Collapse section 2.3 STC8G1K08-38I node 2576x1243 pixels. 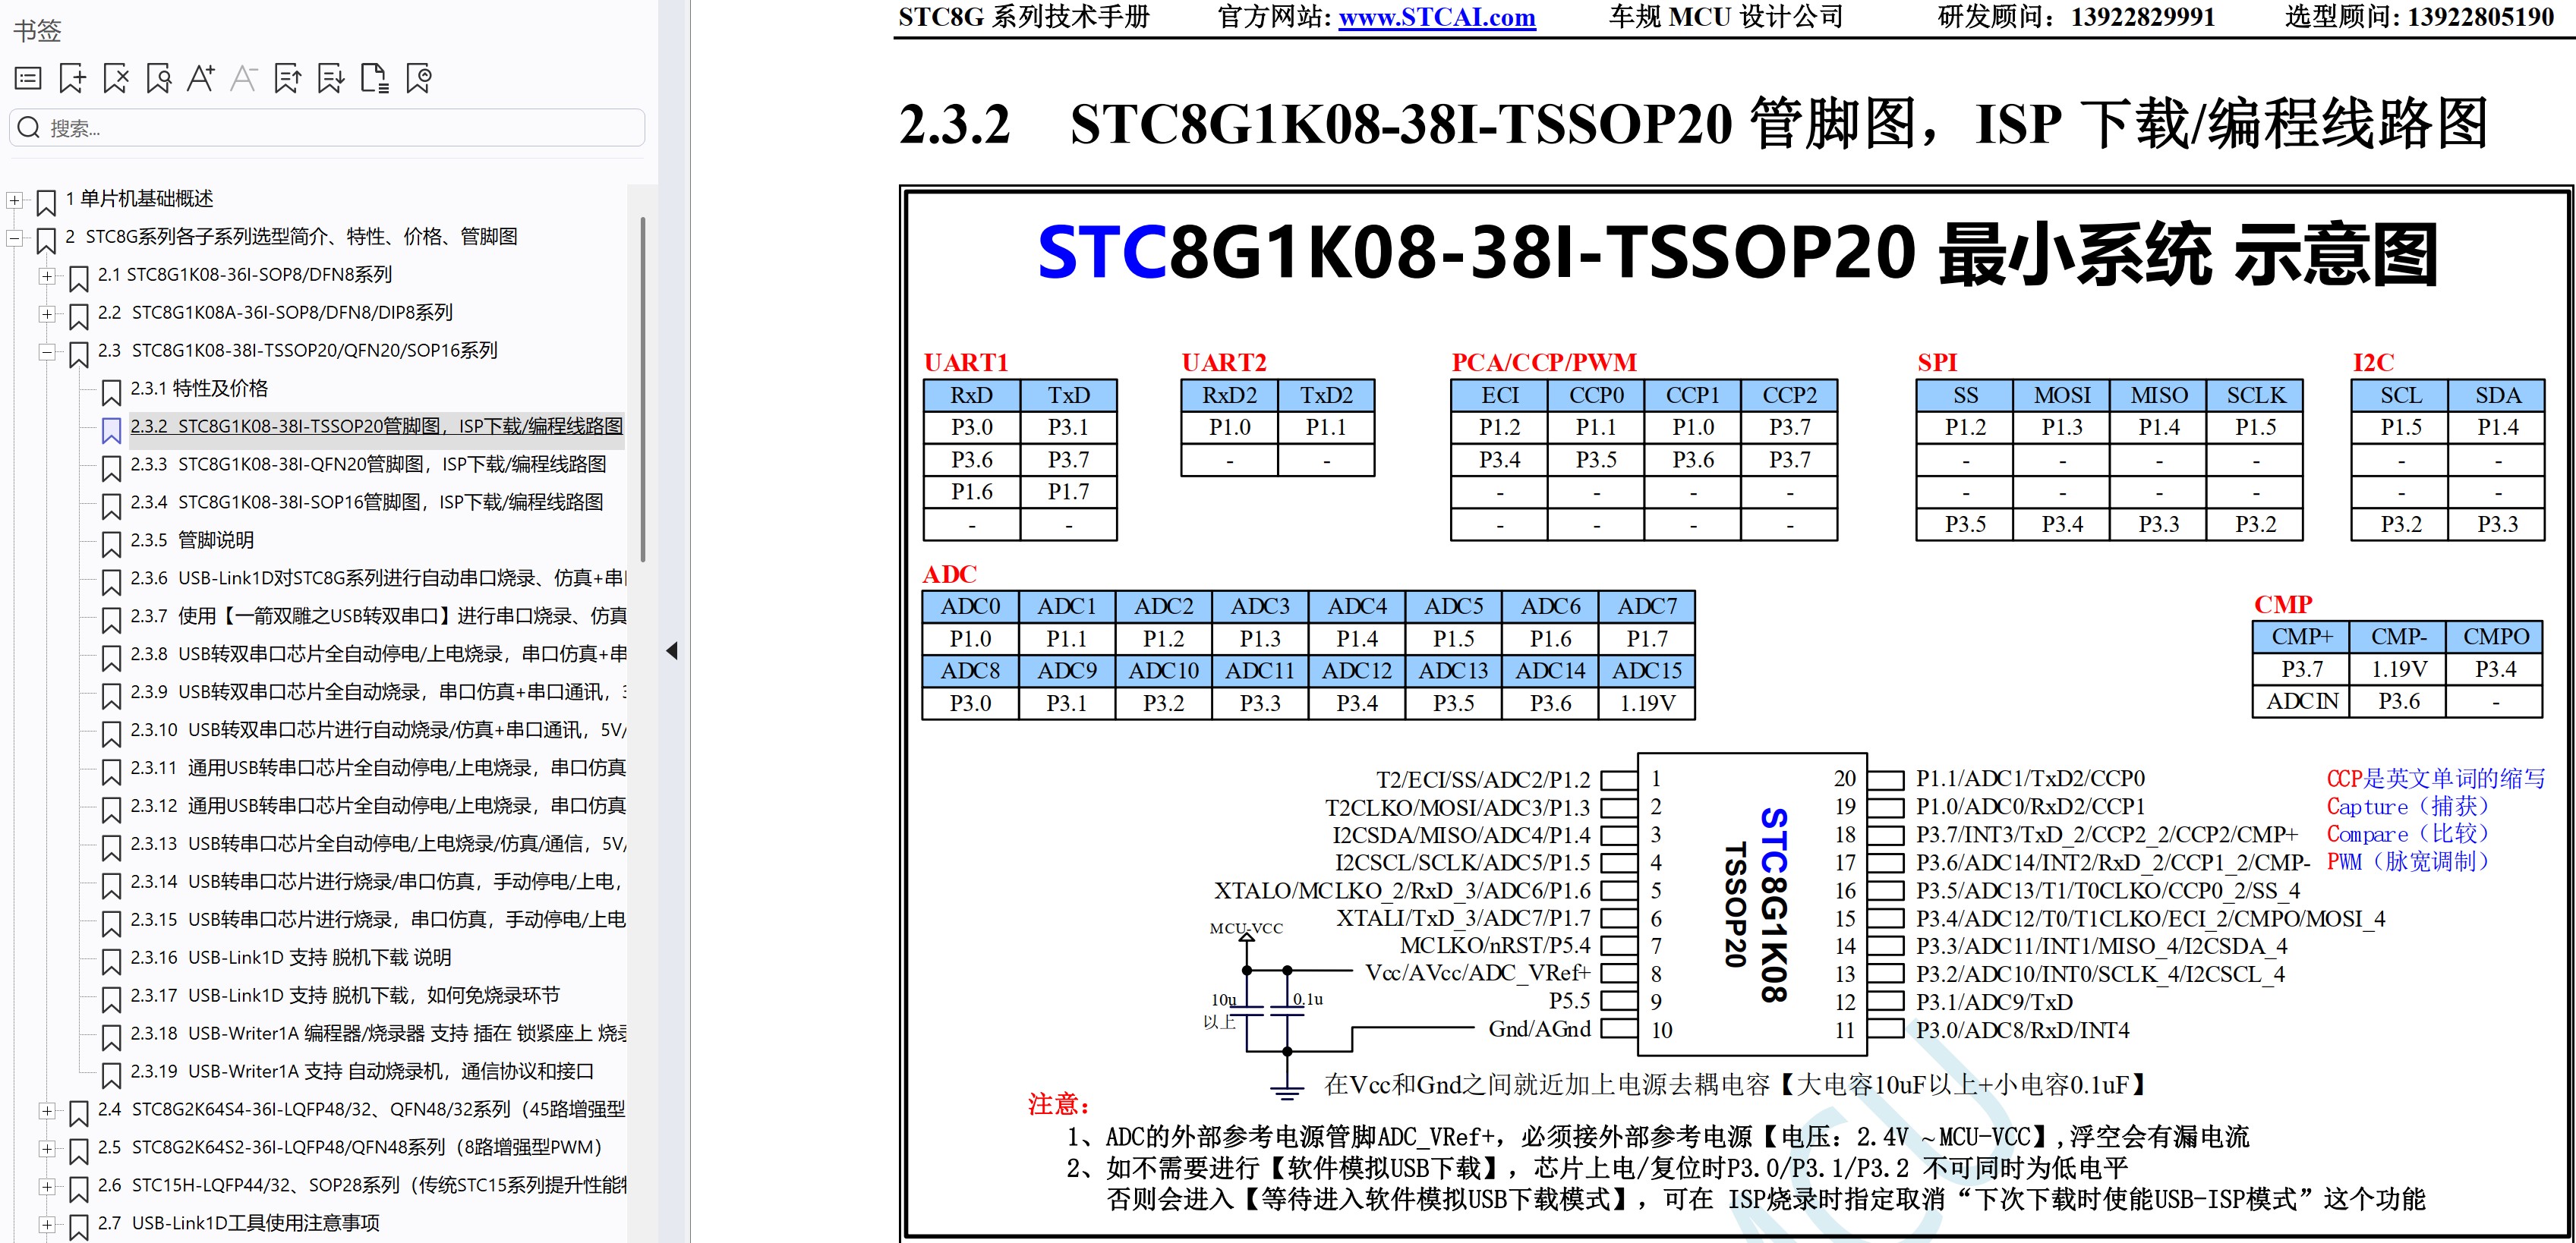(x=47, y=351)
